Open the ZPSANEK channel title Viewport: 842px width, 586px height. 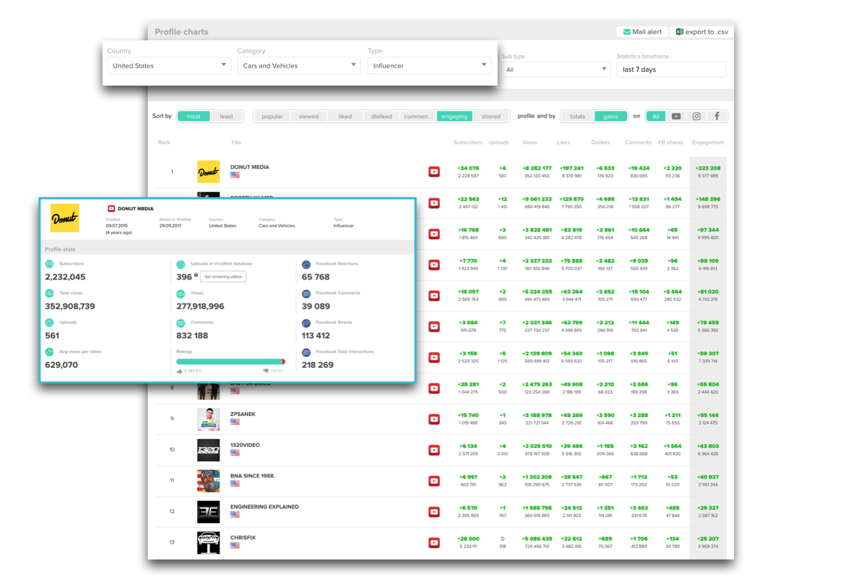[x=243, y=414]
